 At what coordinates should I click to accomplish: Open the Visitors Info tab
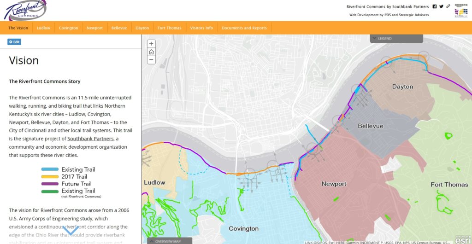click(201, 28)
